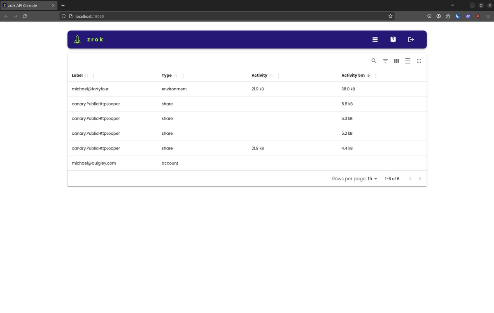The width and height of the screenshot is (494, 313).
Task: Click 21.9 kB Activity in michael@fortyfour row
Action: point(258,89)
